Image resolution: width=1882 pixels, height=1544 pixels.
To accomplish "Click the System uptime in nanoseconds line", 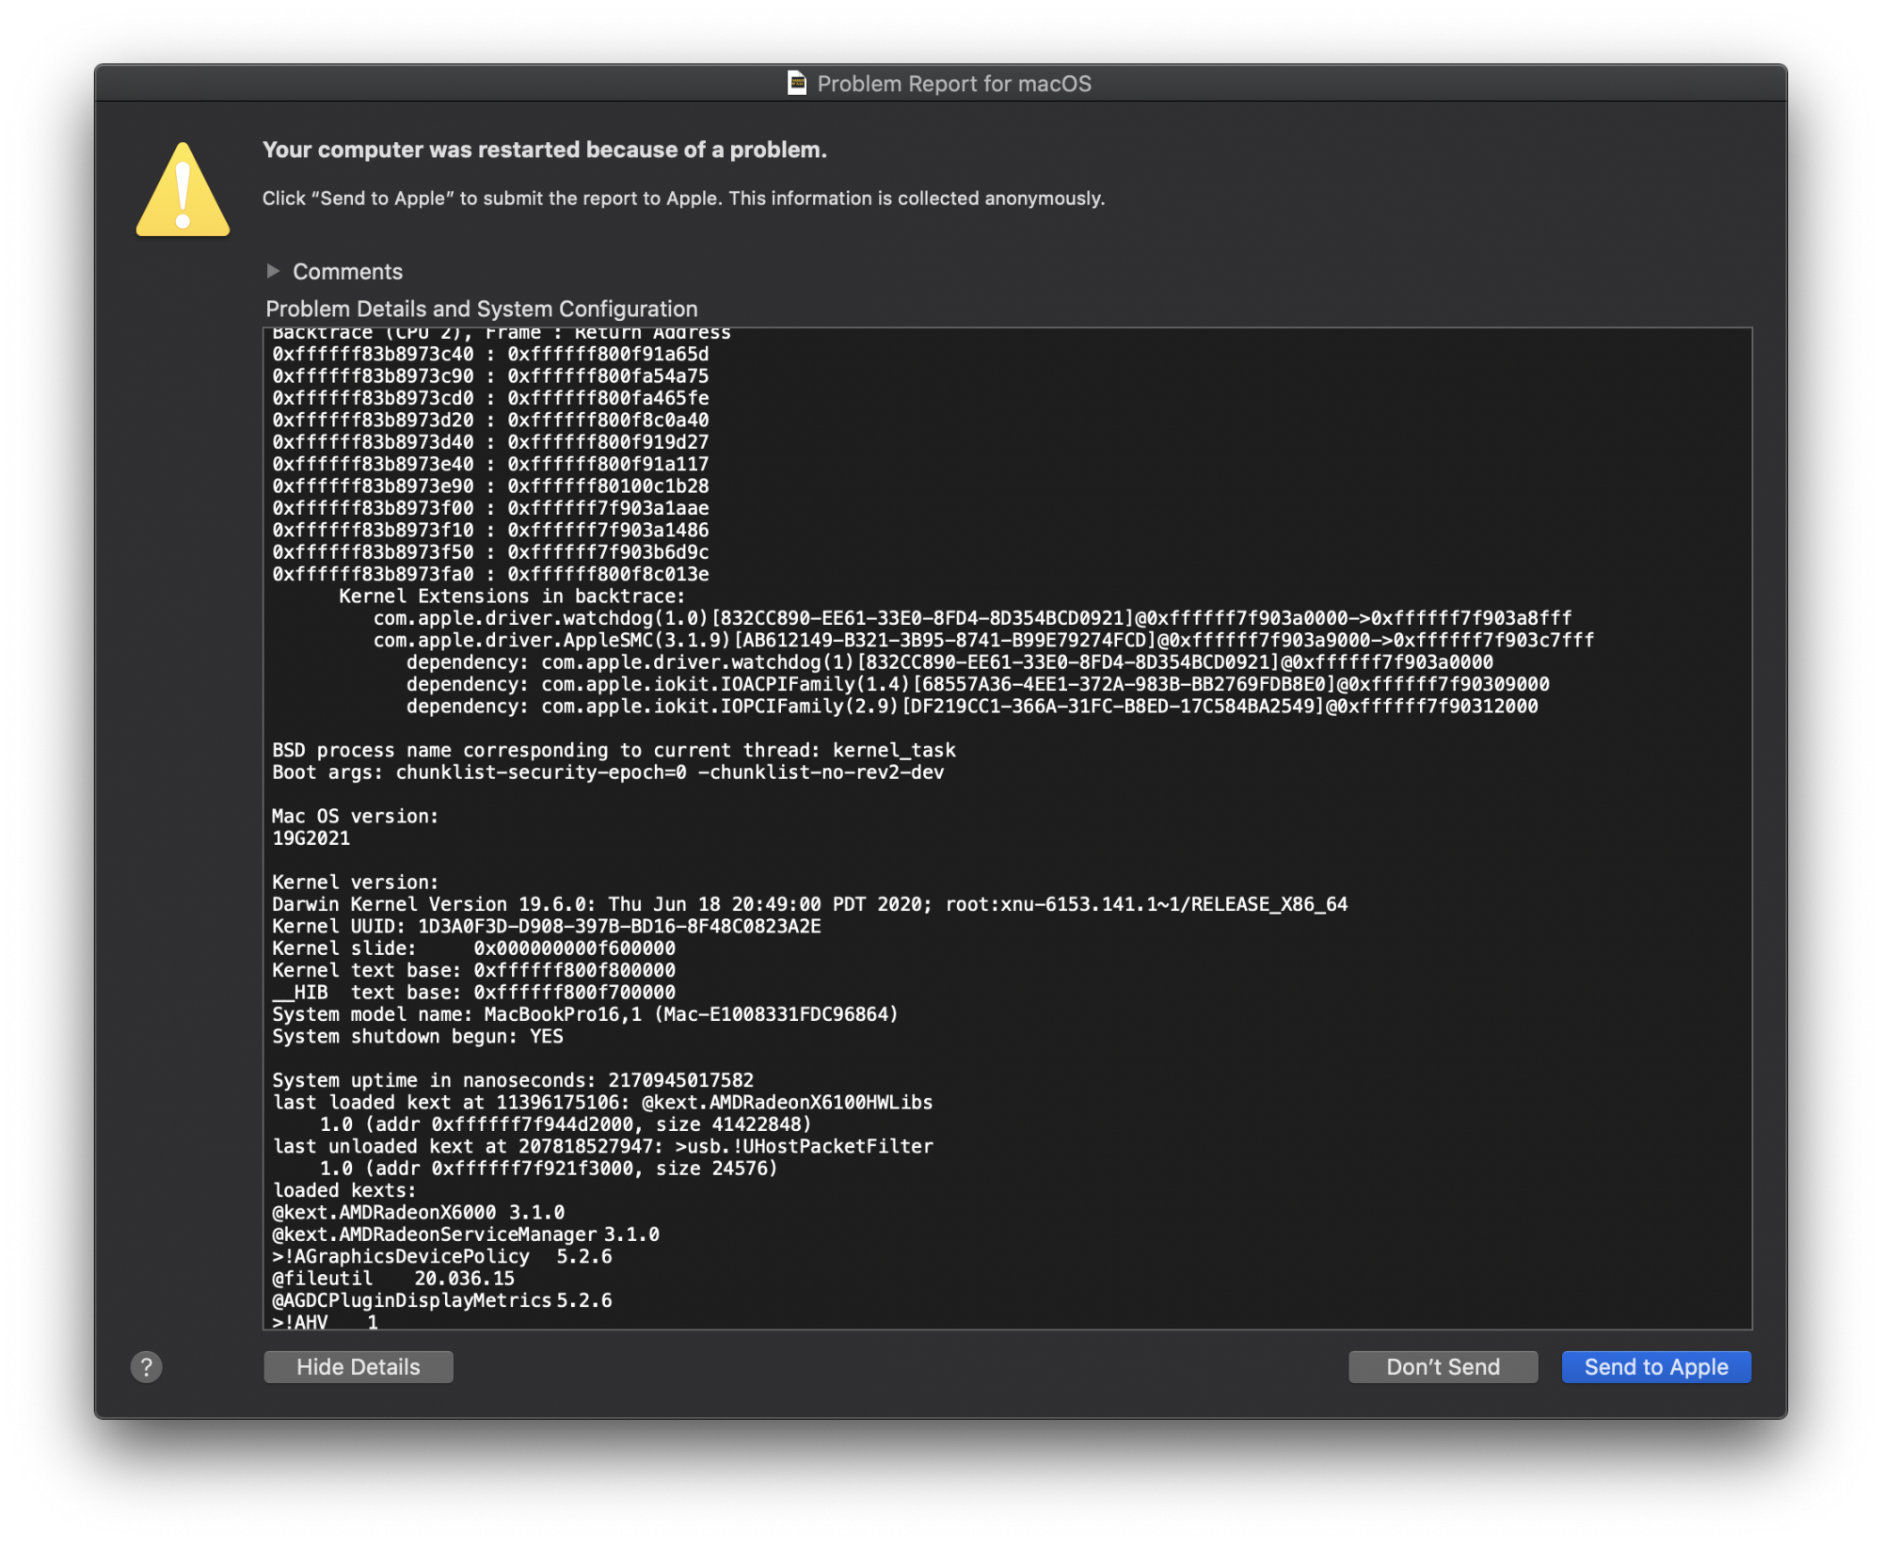I will (513, 1080).
